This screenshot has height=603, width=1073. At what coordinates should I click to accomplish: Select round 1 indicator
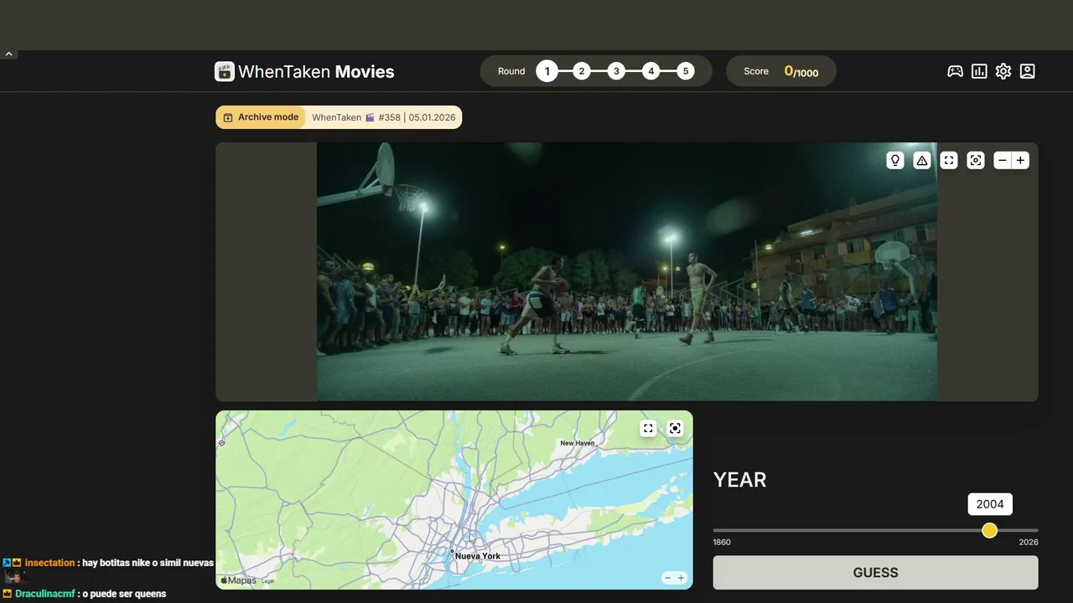click(x=547, y=71)
